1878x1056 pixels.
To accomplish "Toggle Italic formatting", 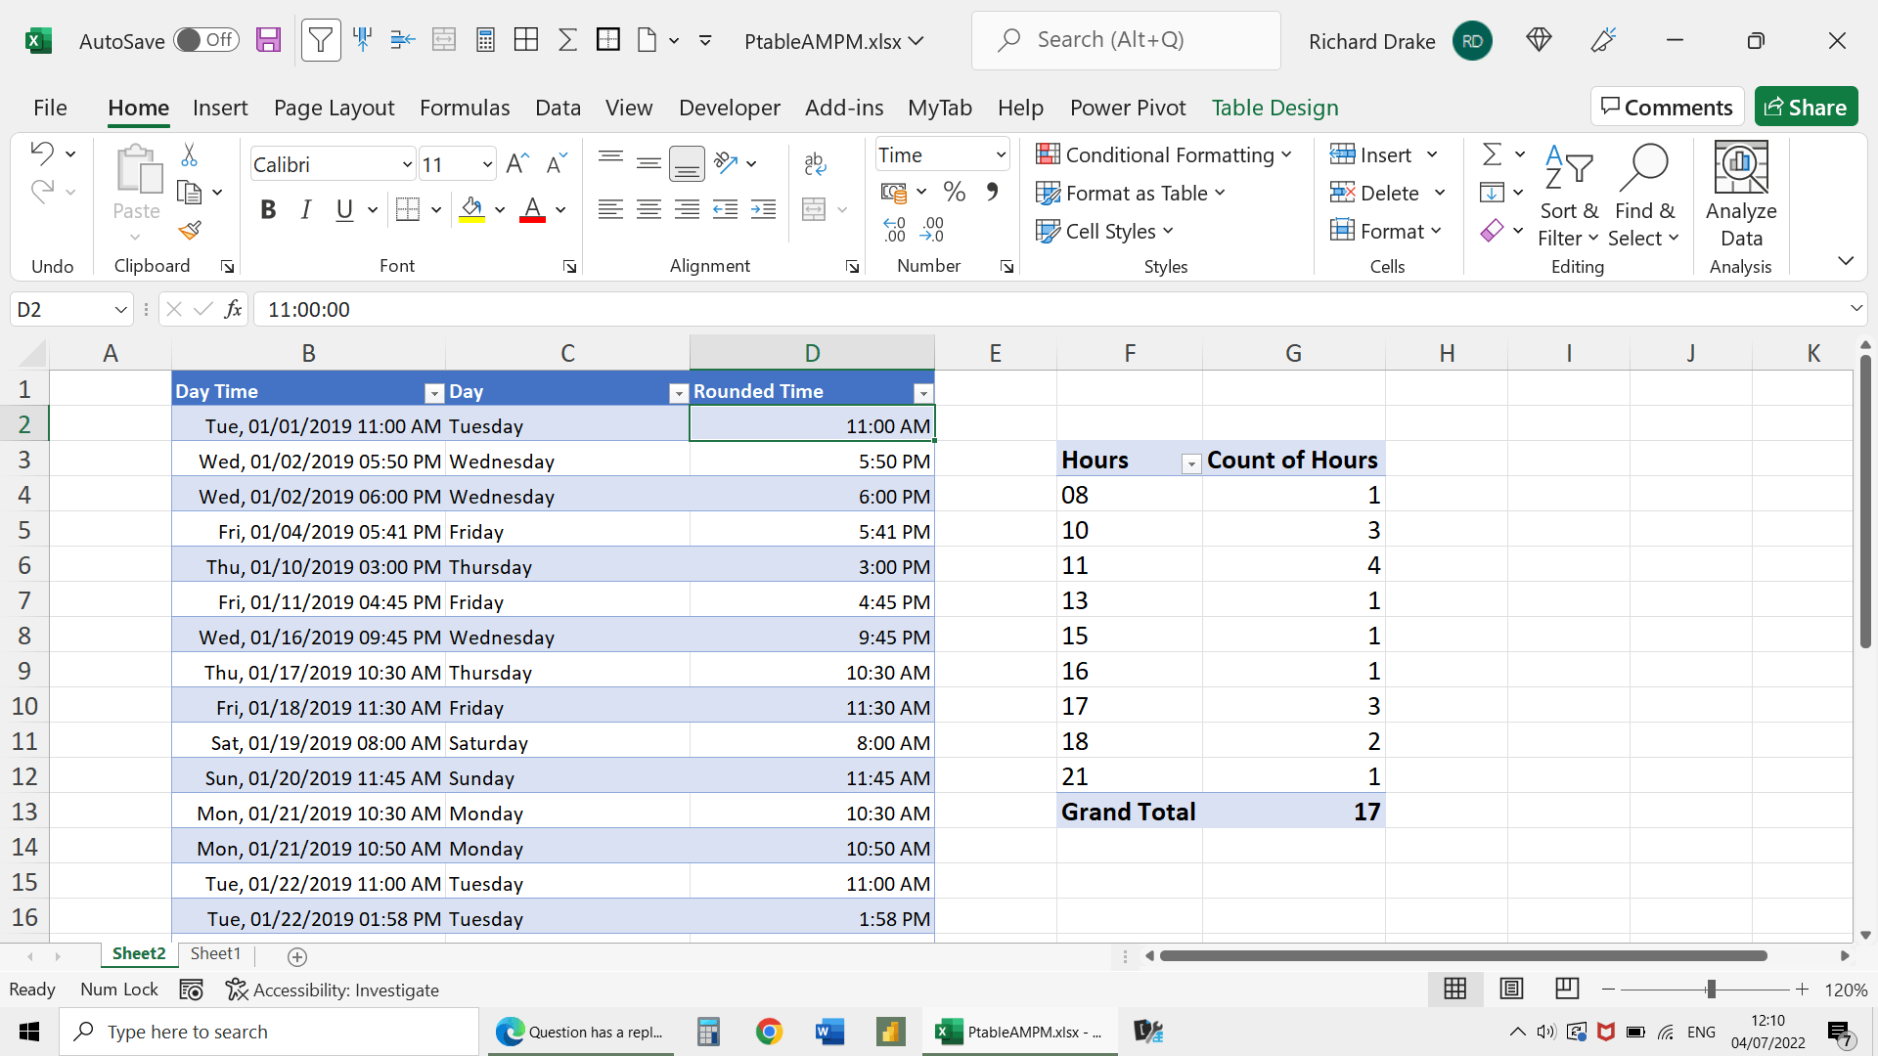I will pyautogui.click(x=306, y=209).
